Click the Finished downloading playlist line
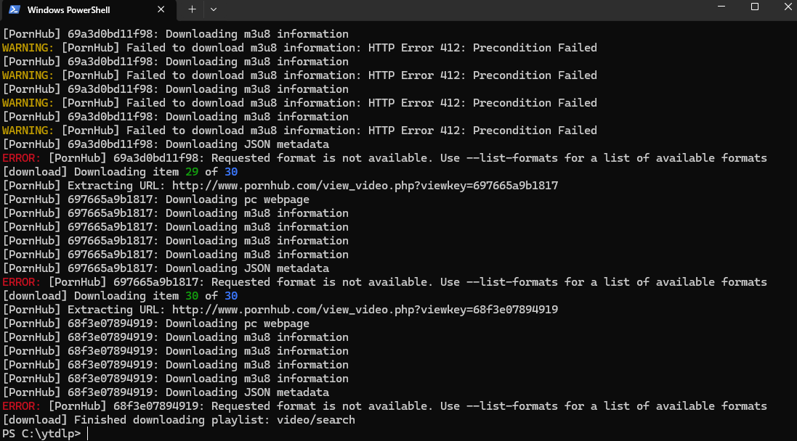Viewport: 797px width, 441px height. [x=179, y=420]
